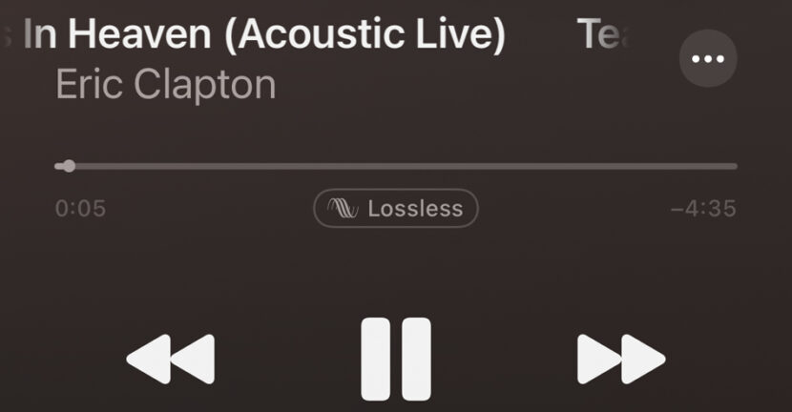This screenshot has width=792, height=412.
Task: Tap the Lossless waveform icon
Action: click(343, 208)
